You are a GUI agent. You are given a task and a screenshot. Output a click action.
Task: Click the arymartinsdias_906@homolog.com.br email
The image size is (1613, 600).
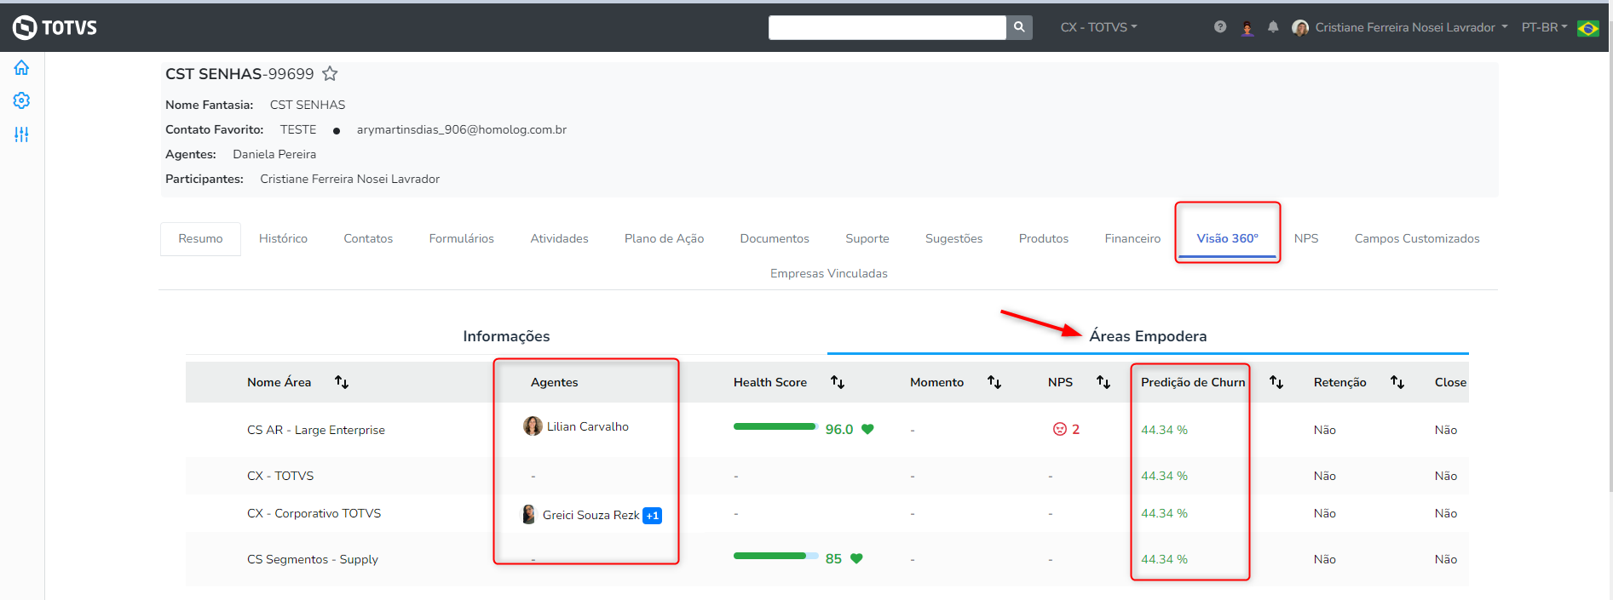coord(462,129)
